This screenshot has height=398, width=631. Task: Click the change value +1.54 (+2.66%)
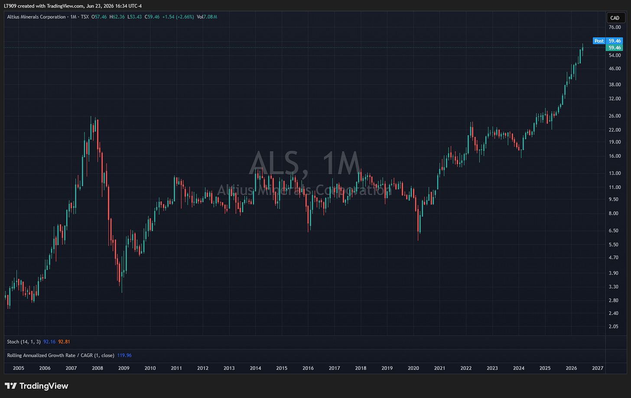[178, 17]
